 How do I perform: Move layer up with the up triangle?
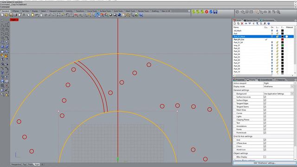(x=246, y=24)
